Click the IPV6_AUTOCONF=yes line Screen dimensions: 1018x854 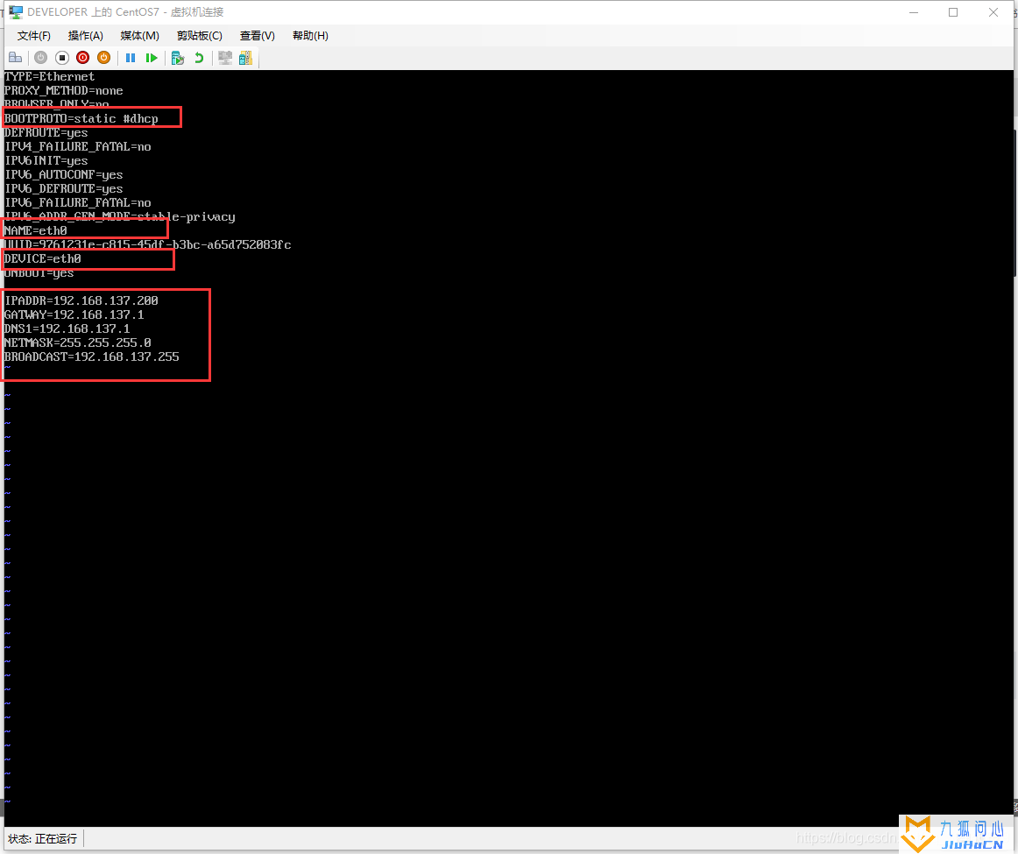pos(64,174)
